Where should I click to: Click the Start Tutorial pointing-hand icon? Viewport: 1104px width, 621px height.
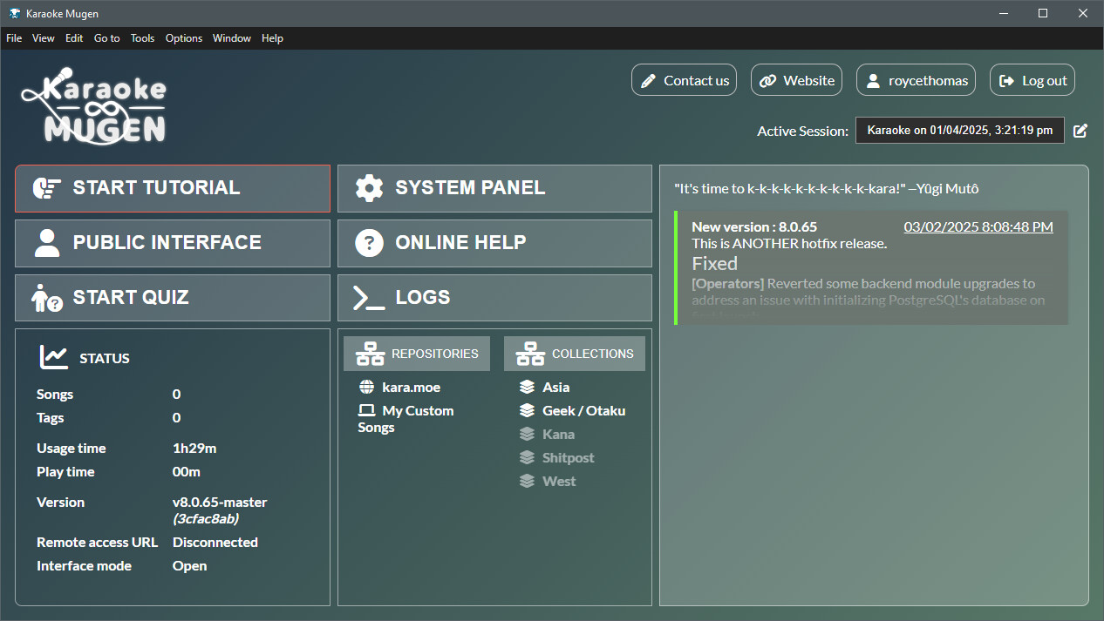tap(46, 188)
